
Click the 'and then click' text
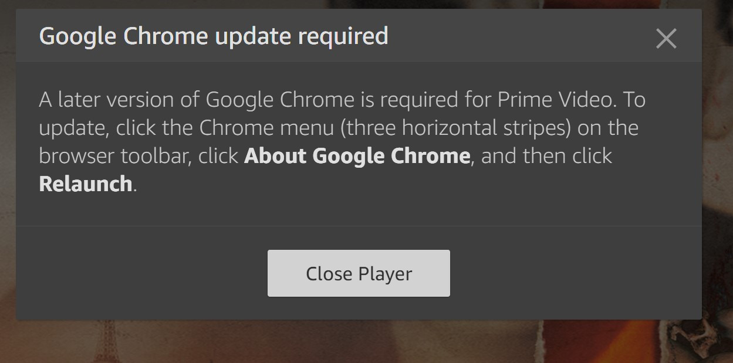(547, 156)
